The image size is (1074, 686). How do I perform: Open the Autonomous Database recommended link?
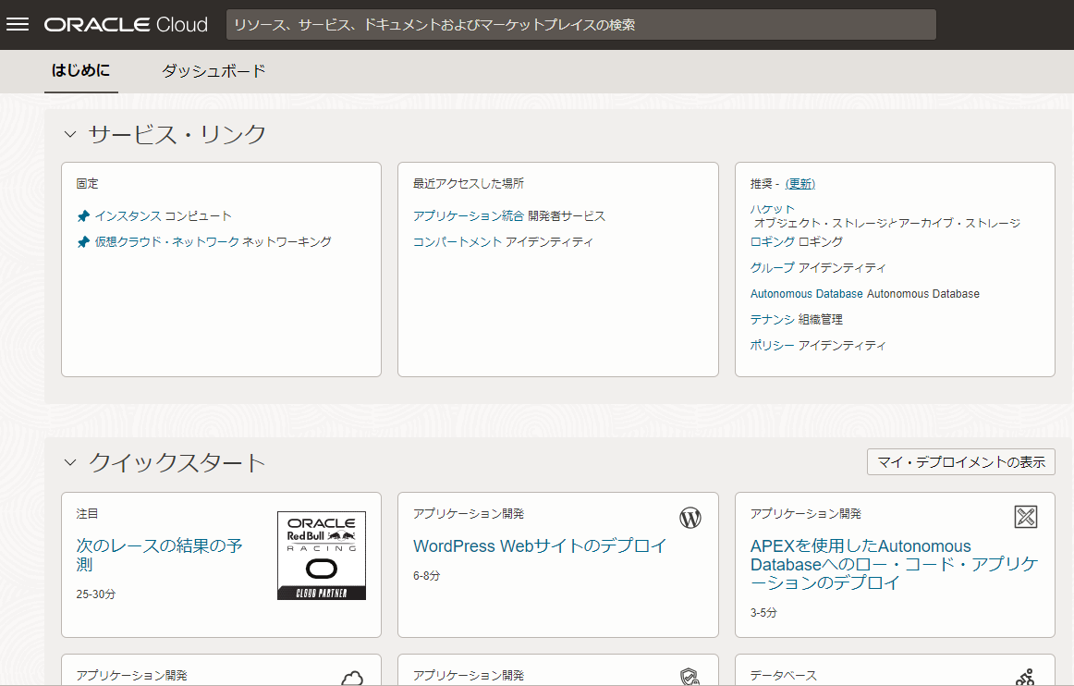tap(806, 294)
